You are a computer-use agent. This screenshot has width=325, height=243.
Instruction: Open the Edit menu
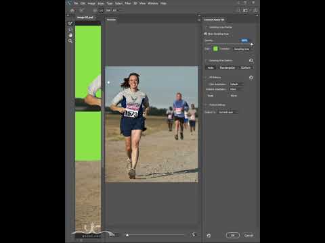[x=83, y=3]
